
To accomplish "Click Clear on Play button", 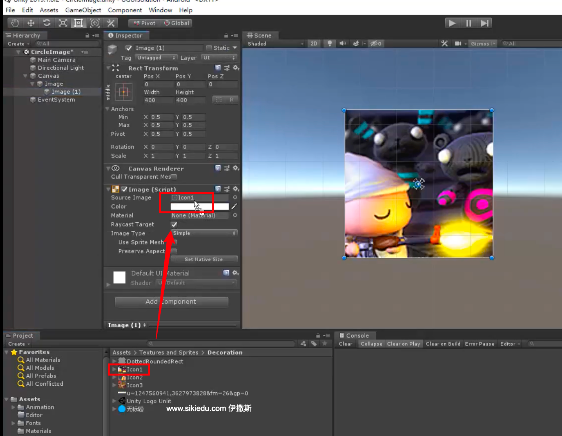I will coord(404,344).
